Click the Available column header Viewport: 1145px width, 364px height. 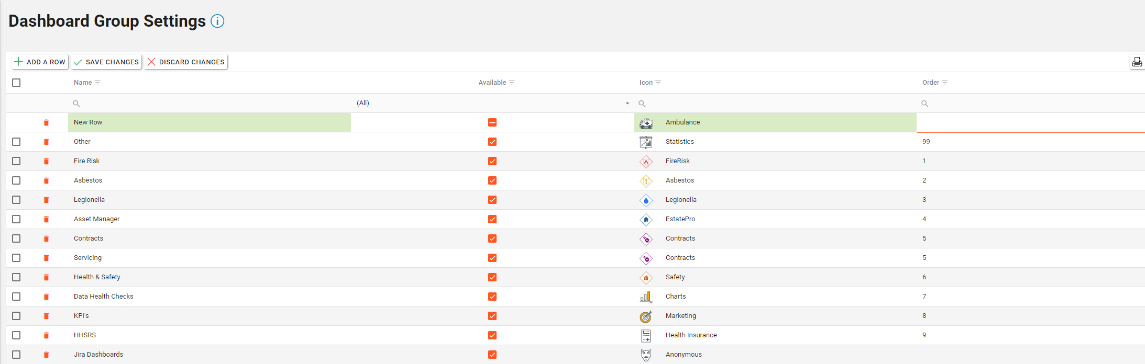pos(492,83)
